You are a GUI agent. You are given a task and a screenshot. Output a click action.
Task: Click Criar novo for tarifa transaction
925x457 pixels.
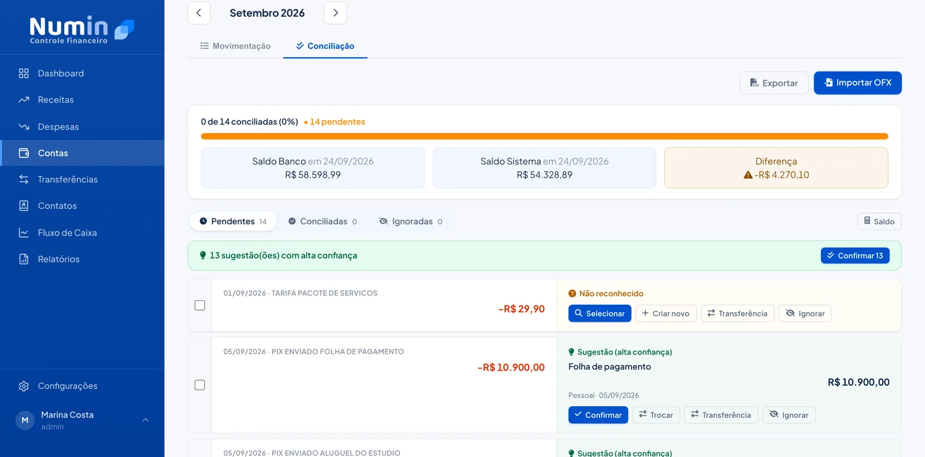[666, 314]
